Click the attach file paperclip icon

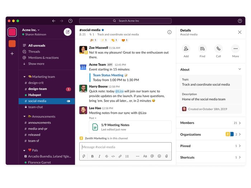coord(166,156)
